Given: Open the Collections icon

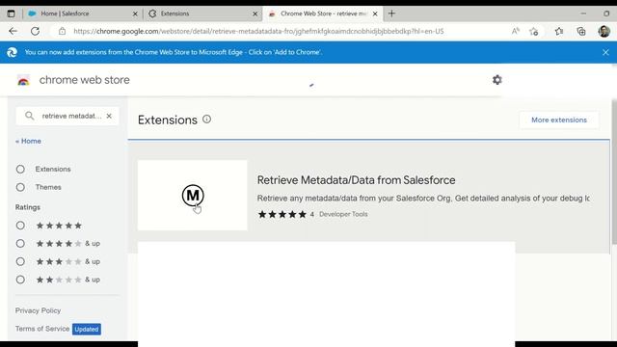Looking at the screenshot, I should click(581, 31).
